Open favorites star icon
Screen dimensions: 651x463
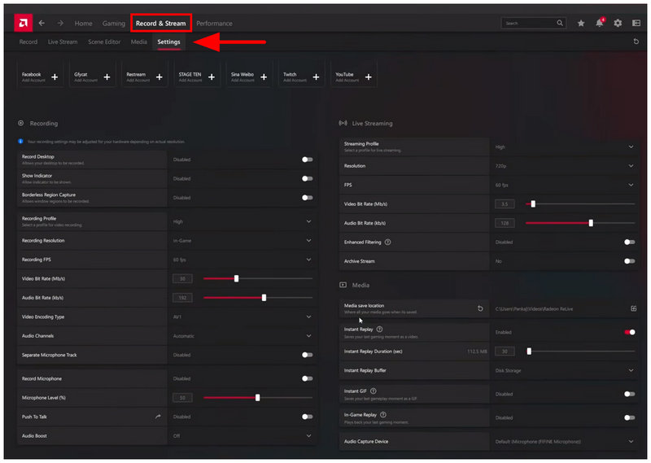click(581, 24)
